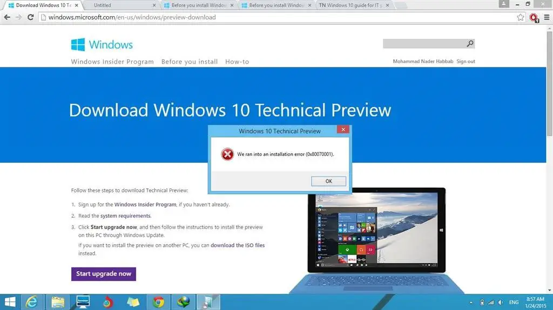Show hidden system tray icons

tap(471, 302)
